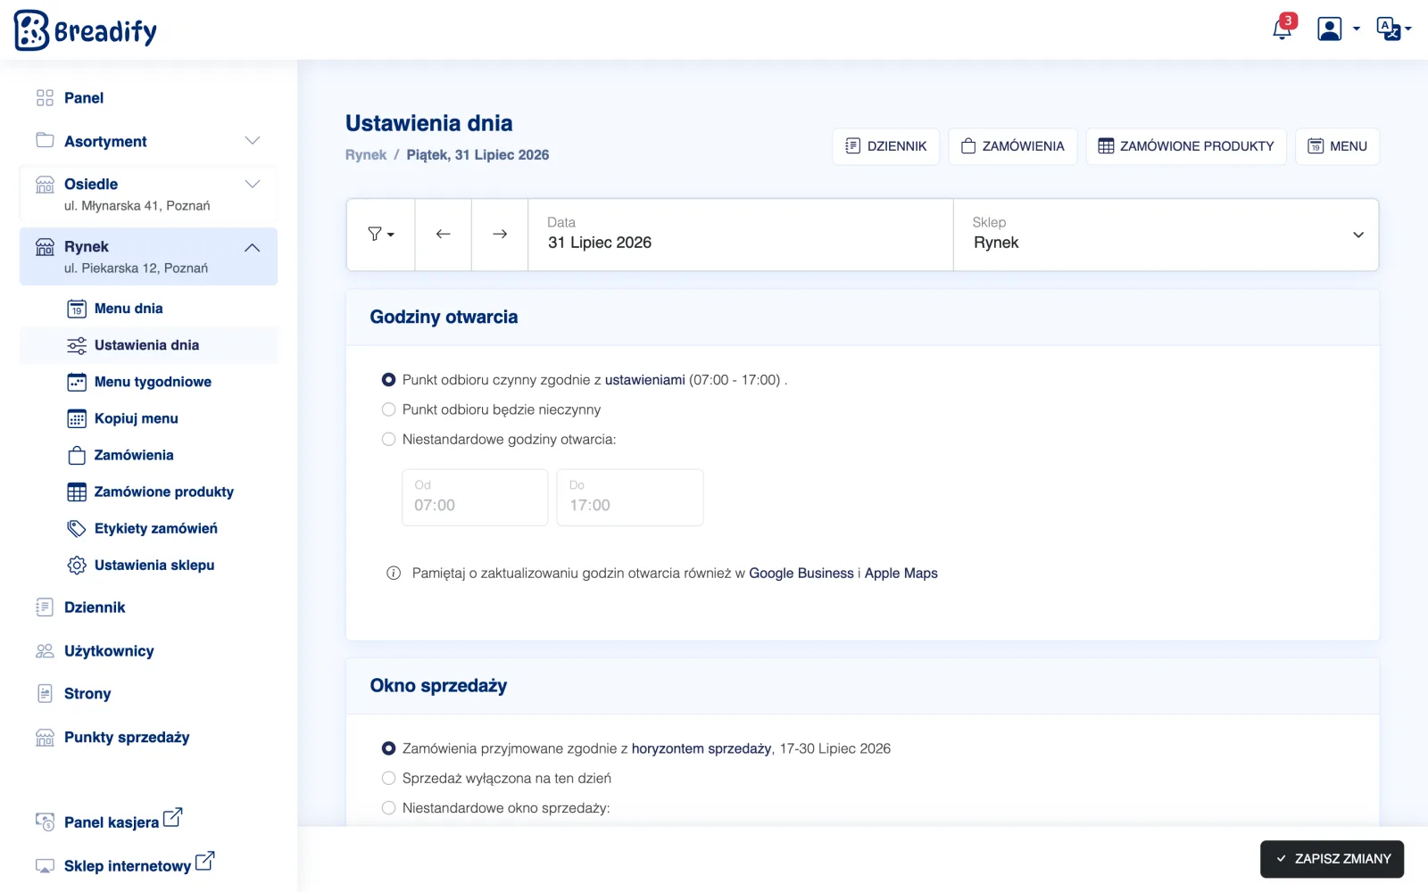
Task: Open the notifications bell
Action: click(1283, 29)
